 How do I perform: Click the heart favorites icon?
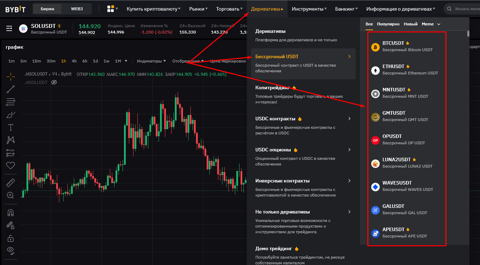click(x=11, y=165)
